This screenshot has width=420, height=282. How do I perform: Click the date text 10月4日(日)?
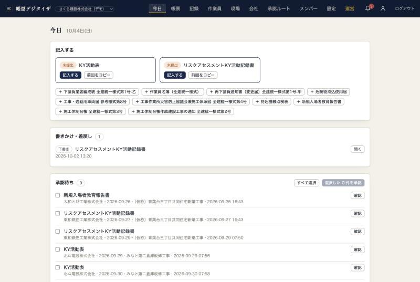point(79,31)
